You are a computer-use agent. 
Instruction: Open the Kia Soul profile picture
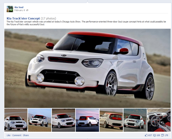(10, 9)
